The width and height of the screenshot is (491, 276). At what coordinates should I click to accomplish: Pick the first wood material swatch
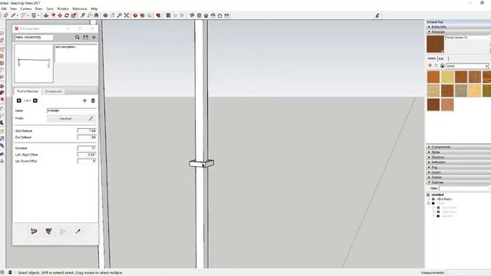[433, 77]
